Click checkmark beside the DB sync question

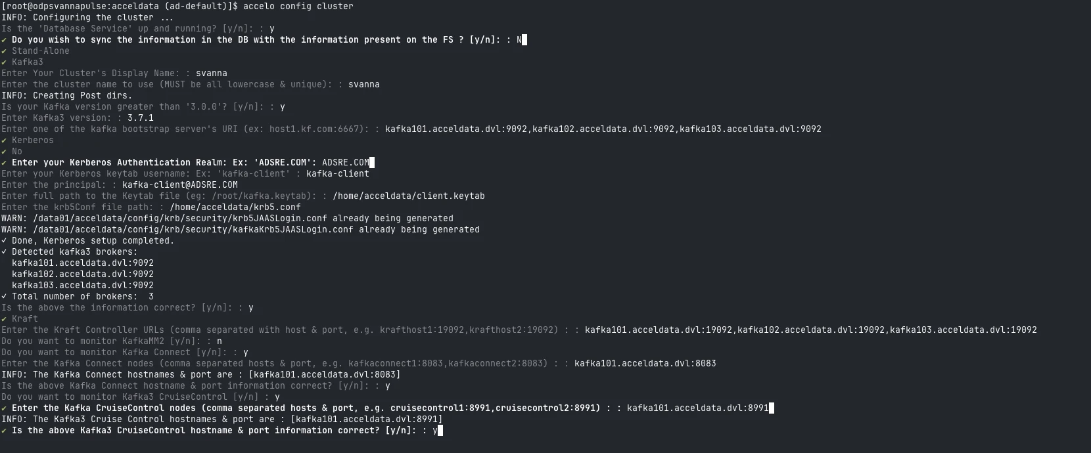point(4,39)
